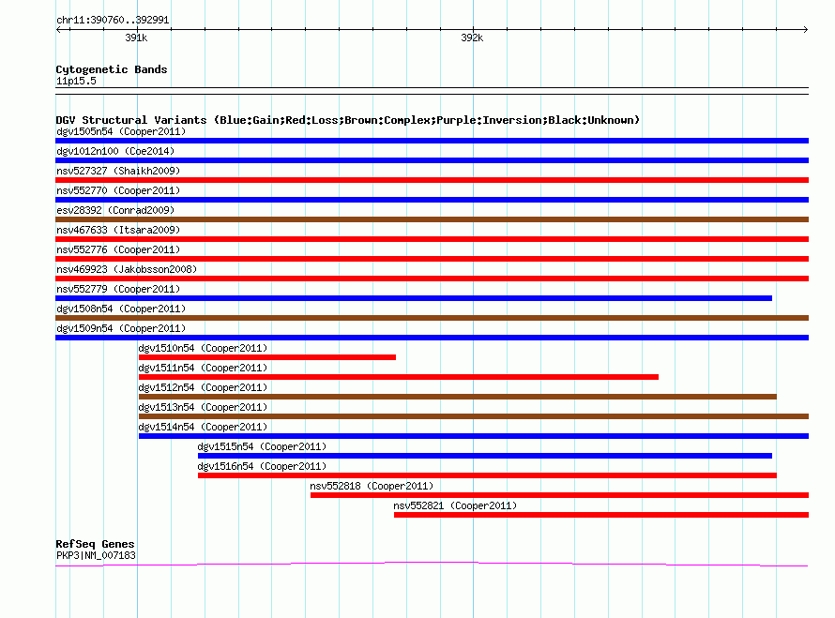Click the dgv1511n54 (Cooper2011) label
Image resolution: width=835 pixels, height=618 pixels.
(x=203, y=368)
